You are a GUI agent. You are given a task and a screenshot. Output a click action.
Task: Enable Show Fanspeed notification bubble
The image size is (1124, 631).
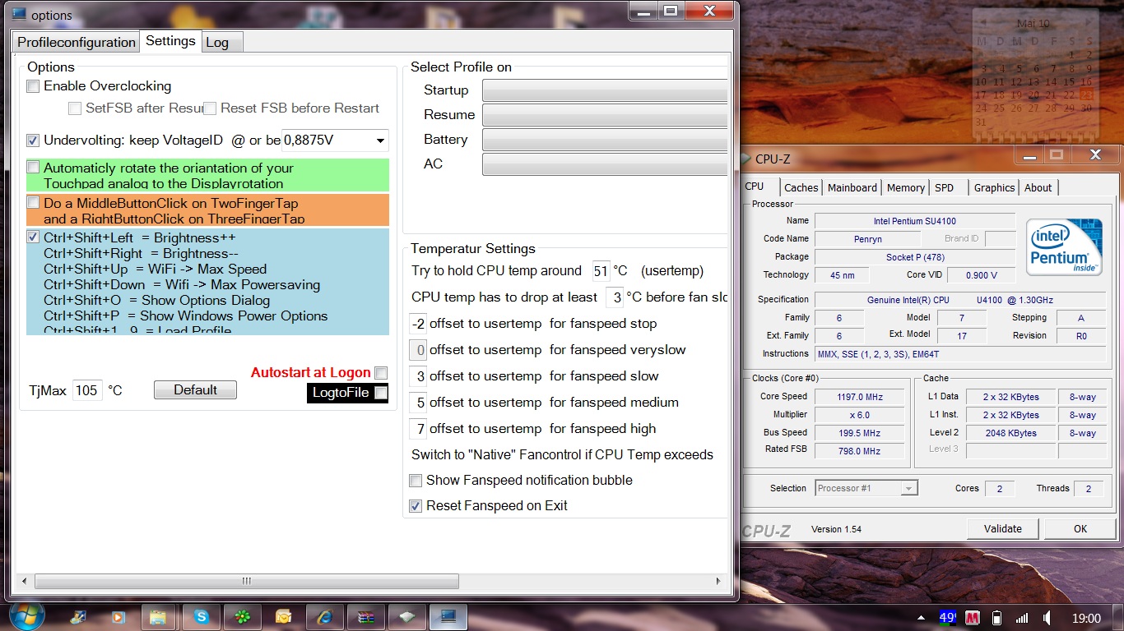click(x=416, y=480)
